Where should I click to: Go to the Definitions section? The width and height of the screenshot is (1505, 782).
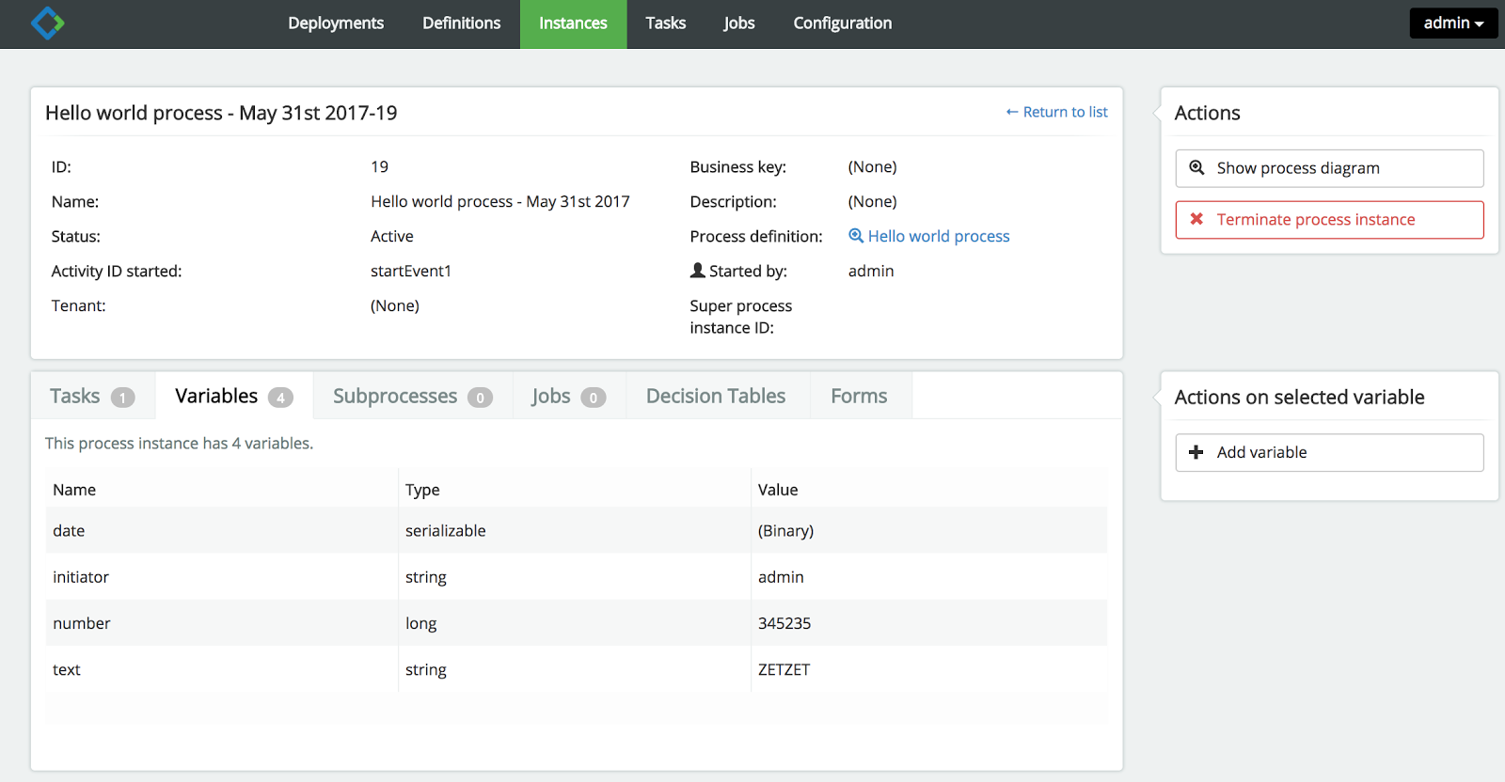click(x=461, y=23)
